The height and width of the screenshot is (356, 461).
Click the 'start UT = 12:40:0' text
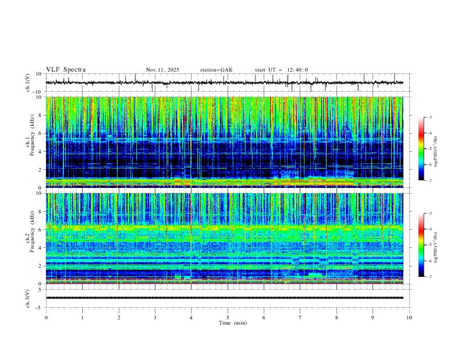pyautogui.click(x=281, y=70)
